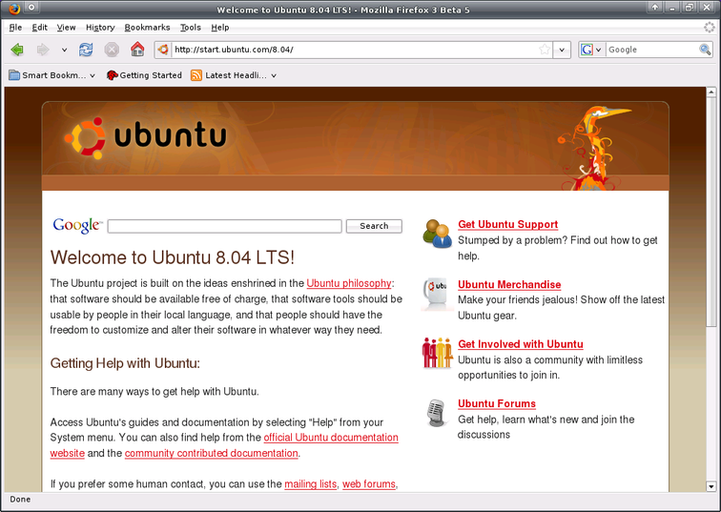Open the Ubuntu Merchandise link
The image size is (721, 512).
509,284
